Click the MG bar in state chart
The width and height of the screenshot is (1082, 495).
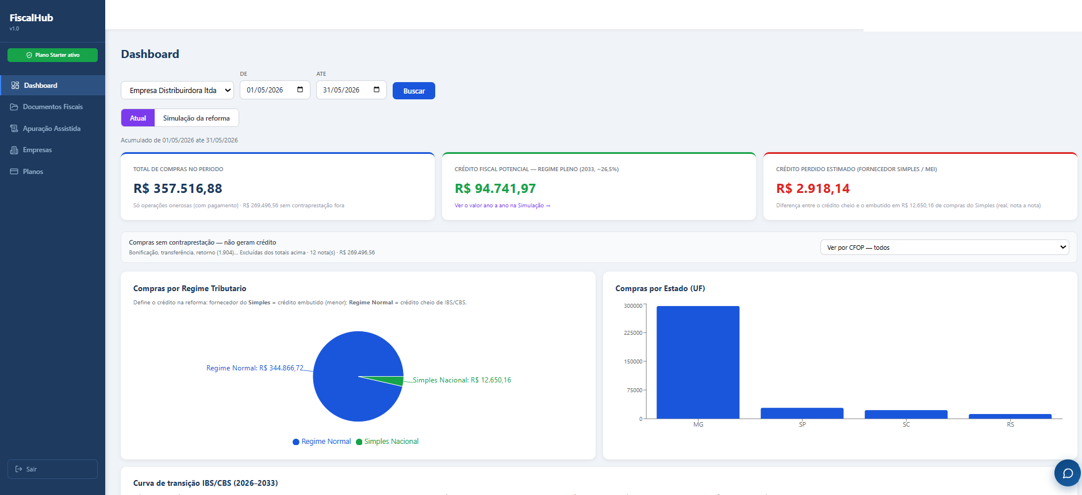point(698,362)
